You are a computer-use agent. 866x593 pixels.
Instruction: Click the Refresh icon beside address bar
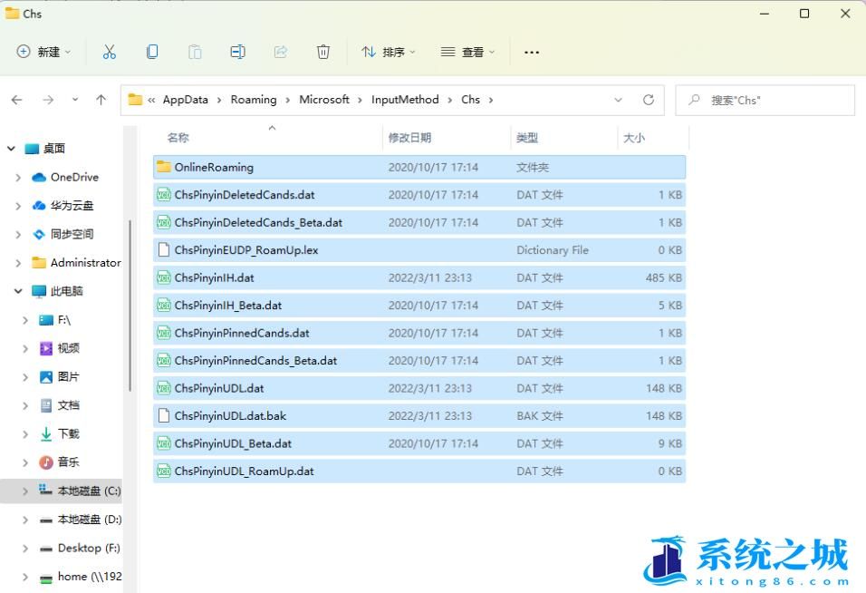click(648, 100)
